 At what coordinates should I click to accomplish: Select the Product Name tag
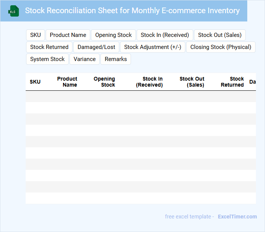68,35
